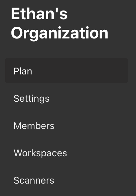Screen dimensions: 136x196
Task: View the organization's Members list
Action: (66, 126)
